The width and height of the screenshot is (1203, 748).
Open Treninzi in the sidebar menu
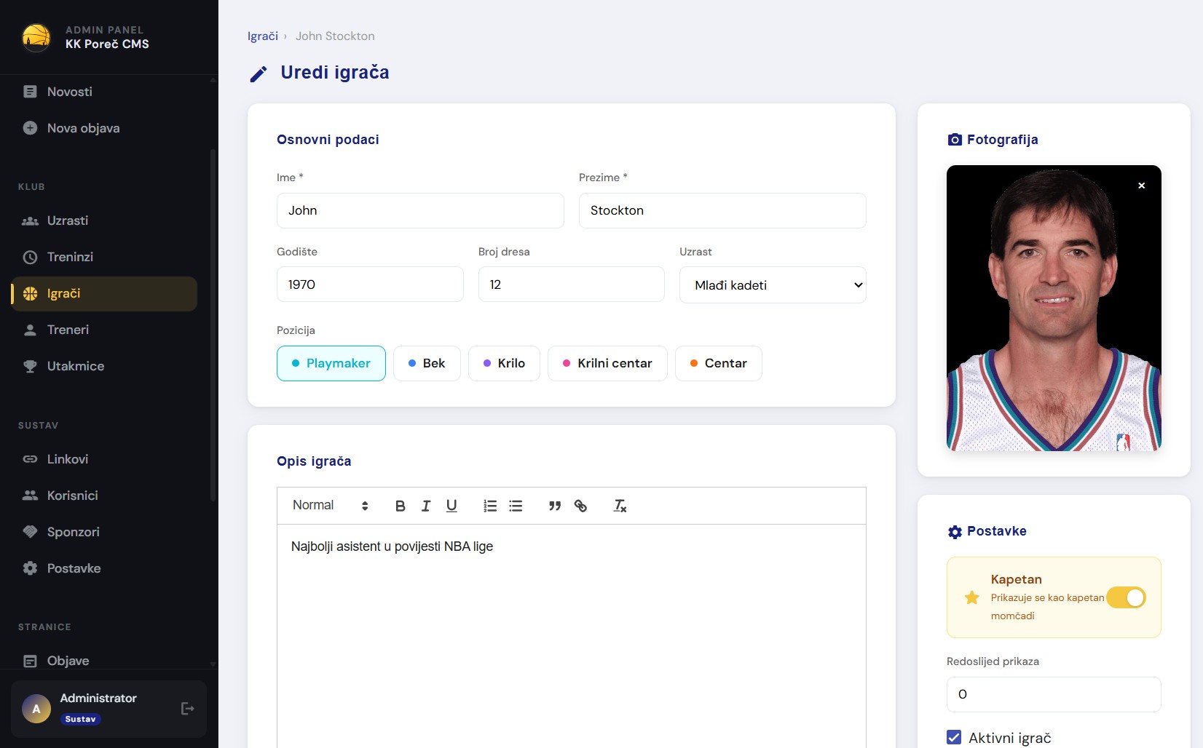point(70,257)
